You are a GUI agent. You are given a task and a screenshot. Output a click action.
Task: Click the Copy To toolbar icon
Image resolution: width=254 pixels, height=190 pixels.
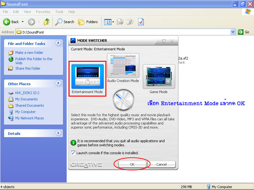click(130, 22)
